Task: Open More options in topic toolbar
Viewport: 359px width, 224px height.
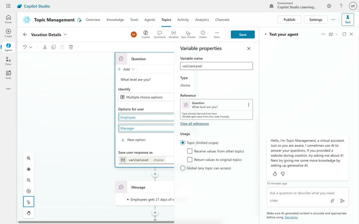Action: 217,34
